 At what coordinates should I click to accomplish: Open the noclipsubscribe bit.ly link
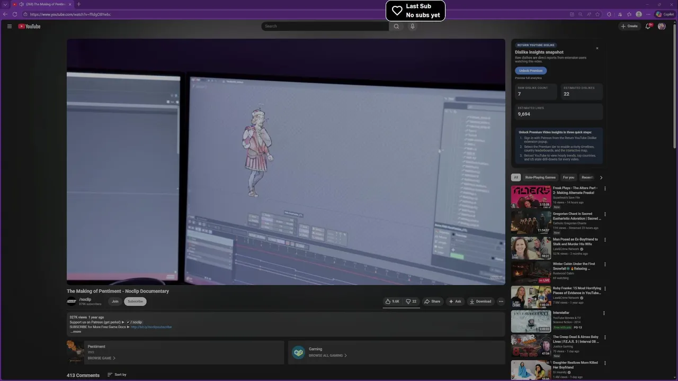pyautogui.click(x=151, y=327)
